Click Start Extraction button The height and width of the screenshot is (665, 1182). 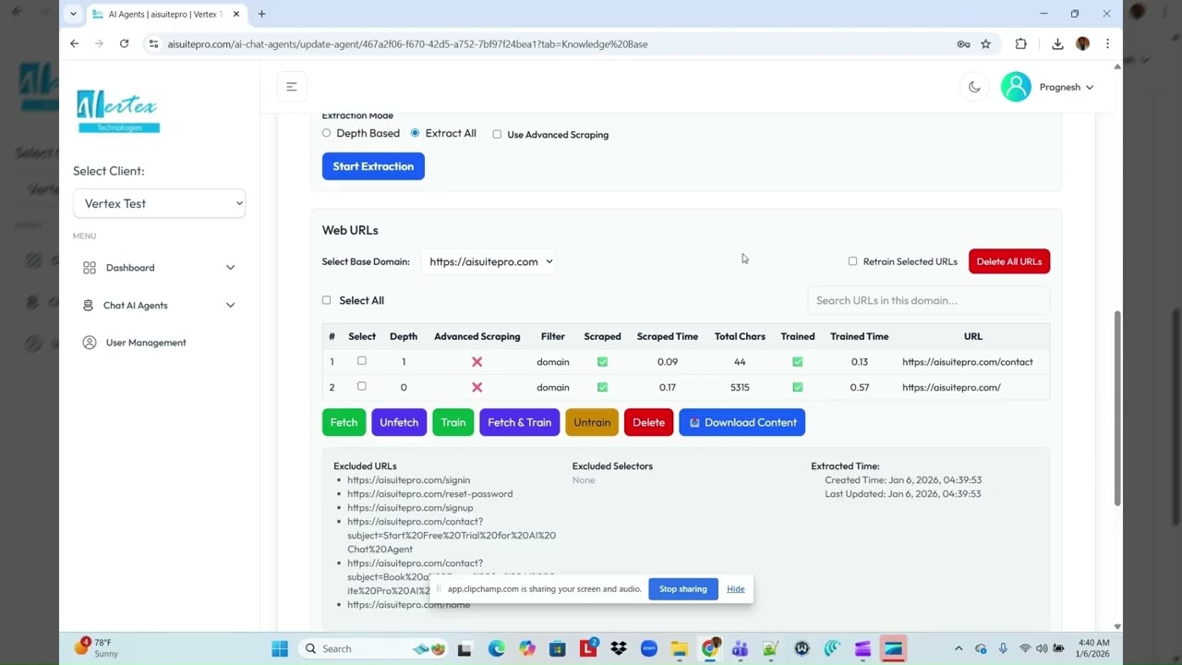pos(373,166)
